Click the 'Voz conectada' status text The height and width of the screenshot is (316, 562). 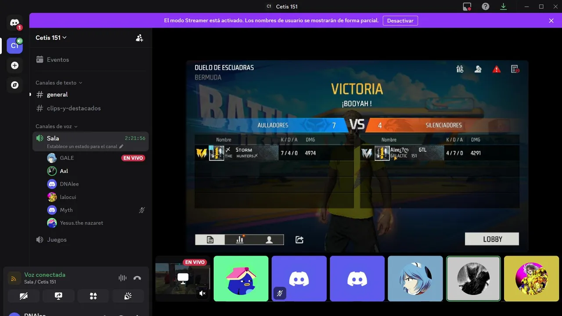(45, 275)
